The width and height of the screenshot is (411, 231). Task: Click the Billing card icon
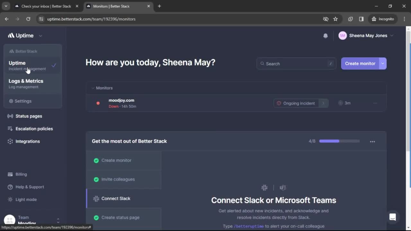(x=10, y=174)
